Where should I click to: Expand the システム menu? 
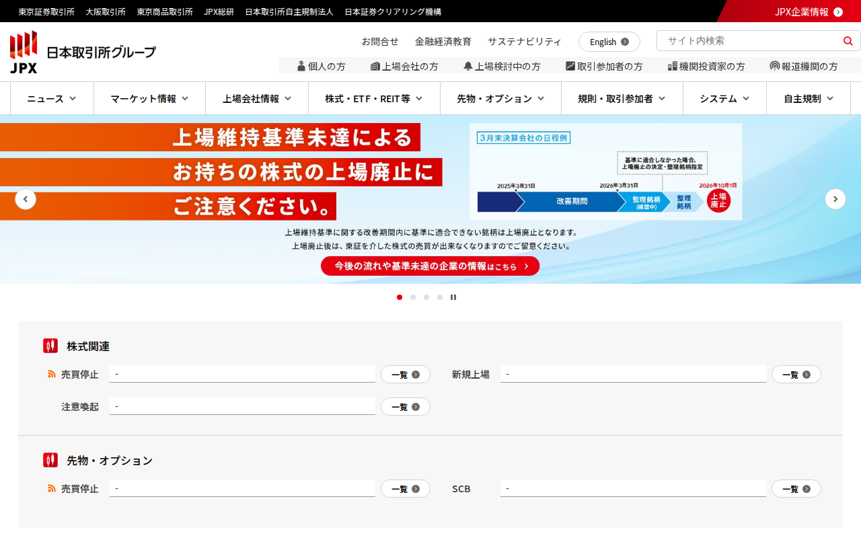pos(724,99)
